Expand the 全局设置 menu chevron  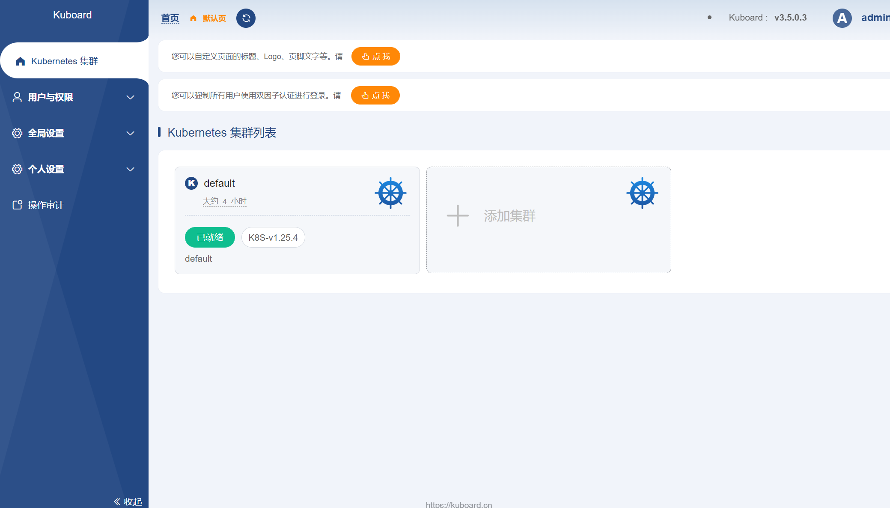click(131, 133)
